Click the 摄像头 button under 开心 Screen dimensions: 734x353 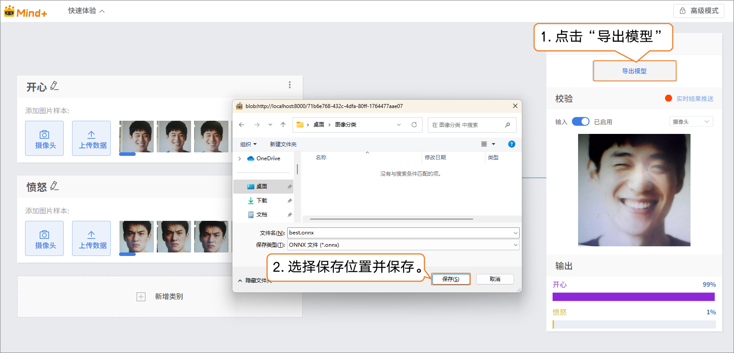point(44,138)
